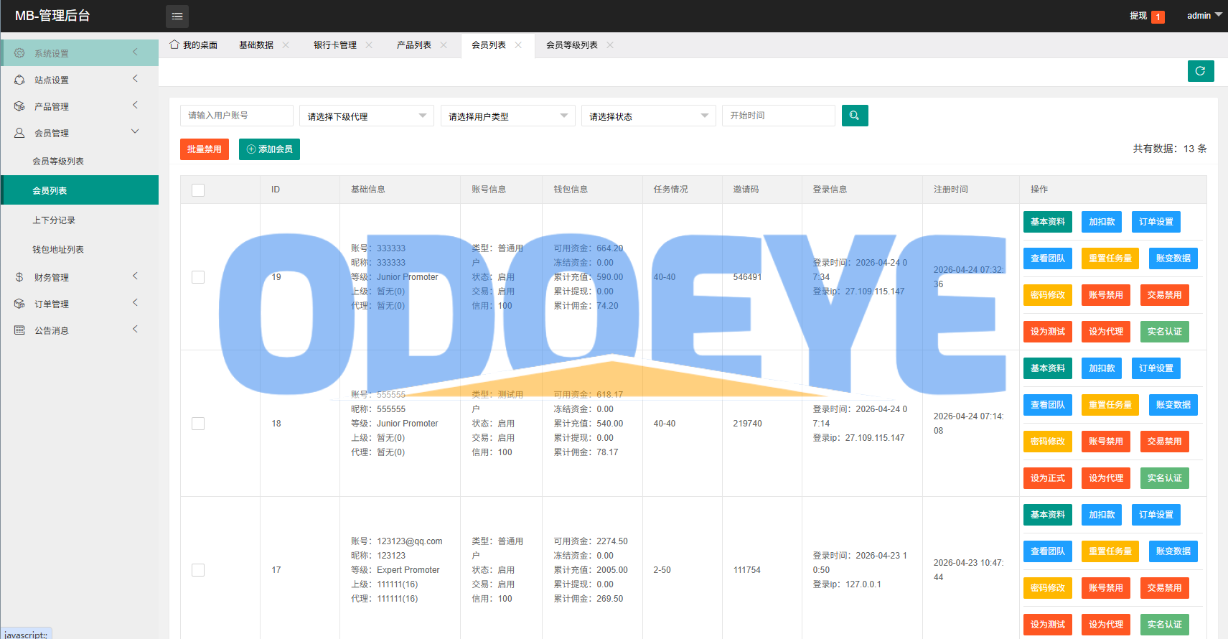Click the 站点设置 sidebar icon
The width and height of the screenshot is (1228, 639).
point(19,80)
